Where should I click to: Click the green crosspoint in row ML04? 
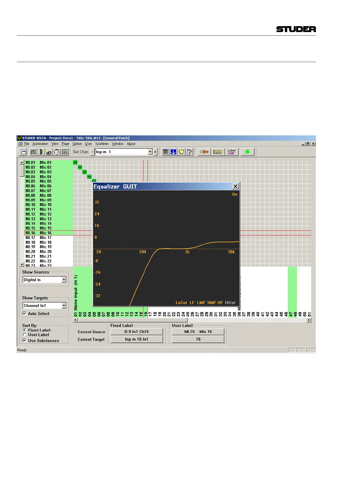89,177
